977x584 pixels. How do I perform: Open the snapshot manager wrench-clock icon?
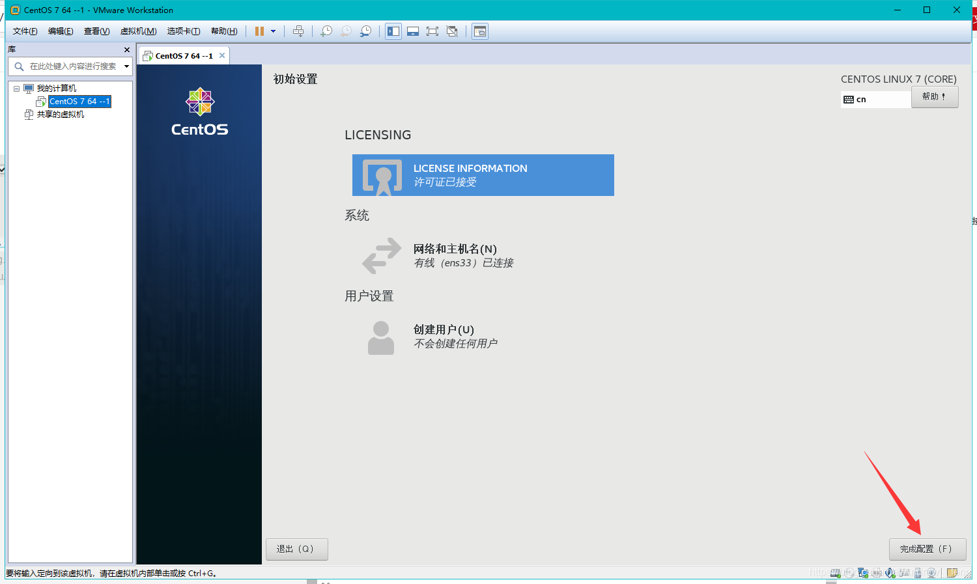tap(365, 31)
